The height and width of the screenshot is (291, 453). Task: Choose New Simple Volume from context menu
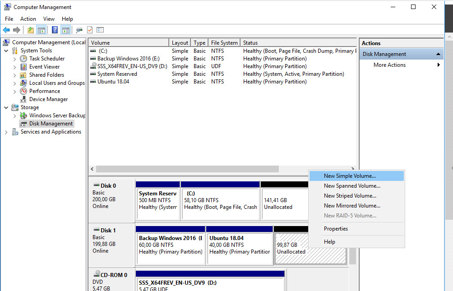(x=350, y=176)
